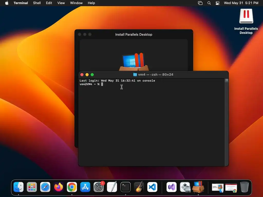Open System Settings with the badge
The width and height of the screenshot is (263, 197).
tap(99, 187)
